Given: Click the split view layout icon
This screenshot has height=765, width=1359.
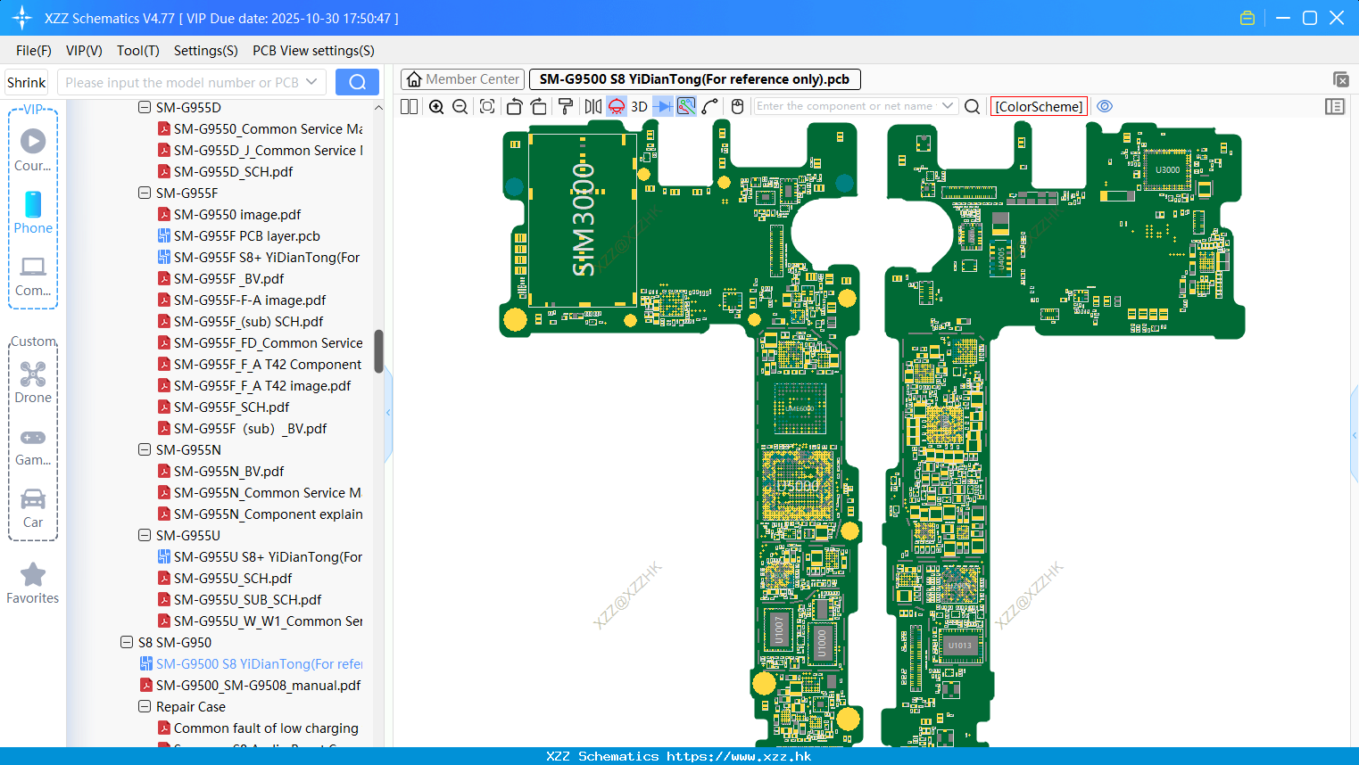Looking at the screenshot, I should pyautogui.click(x=409, y=106).
